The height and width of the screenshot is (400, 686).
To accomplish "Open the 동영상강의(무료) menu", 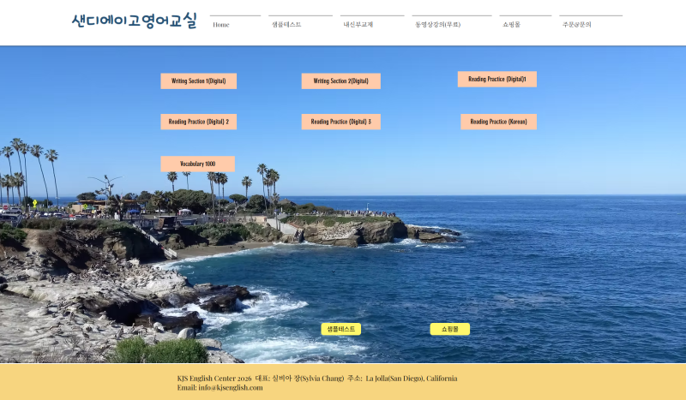I will tap(438, 25).
